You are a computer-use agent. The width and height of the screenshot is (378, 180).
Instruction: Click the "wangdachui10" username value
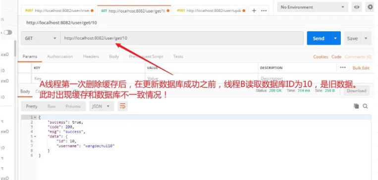coord(99,146)
